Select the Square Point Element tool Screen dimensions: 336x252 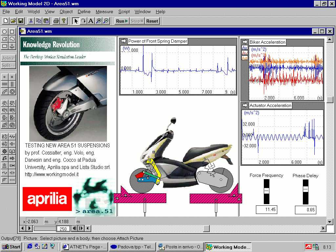click(12, 77)
